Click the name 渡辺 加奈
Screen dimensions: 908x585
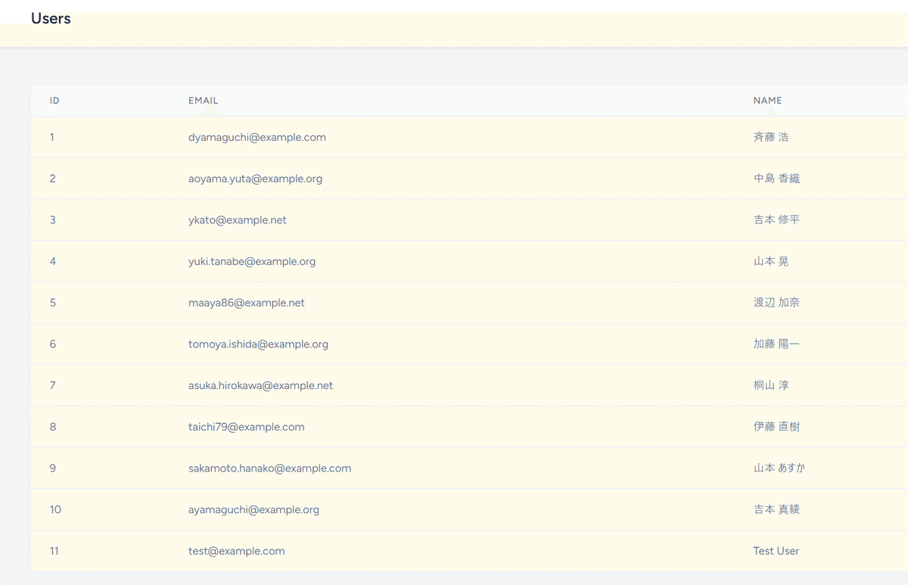(x=776, y=303)
